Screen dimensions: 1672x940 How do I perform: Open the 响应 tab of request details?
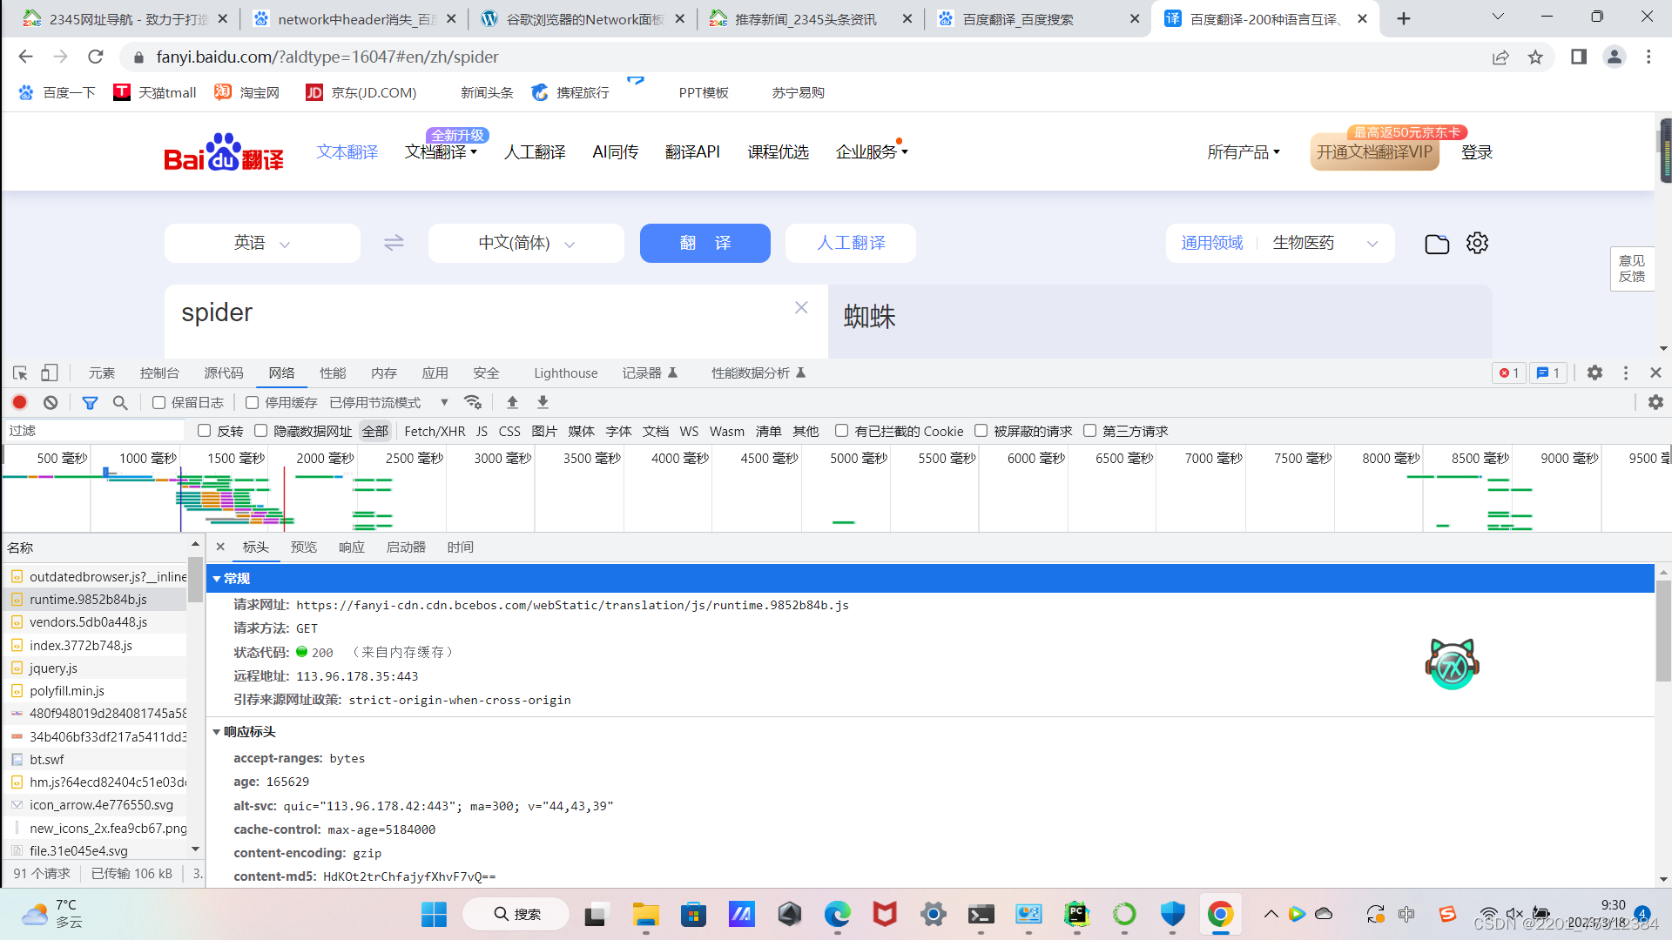tap(352, 547)
